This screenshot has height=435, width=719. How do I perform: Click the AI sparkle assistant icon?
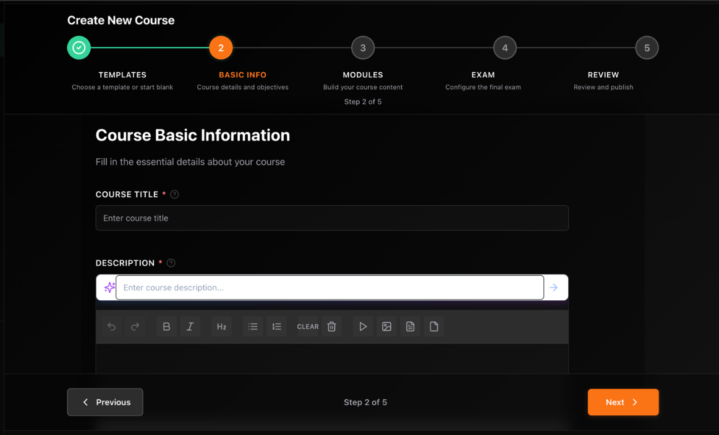coord(108,287)
